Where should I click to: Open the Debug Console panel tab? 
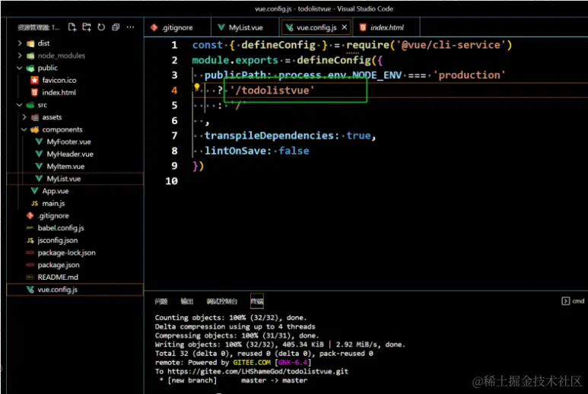tap(221, 301)
